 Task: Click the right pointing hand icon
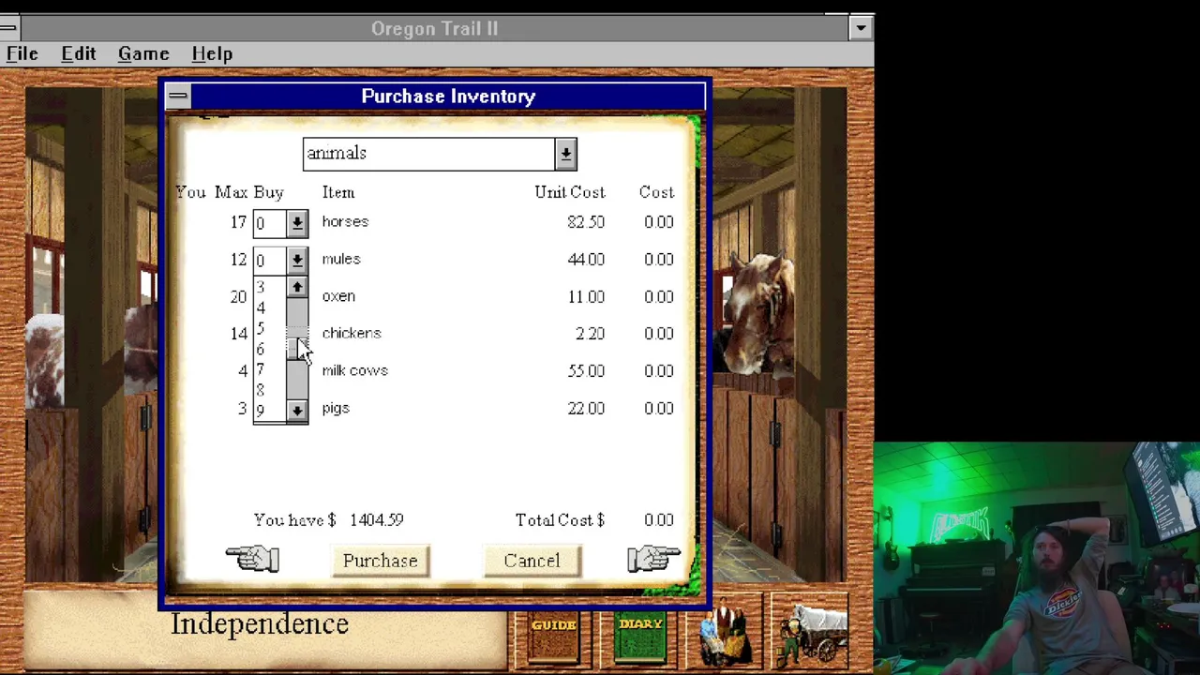click(653, 559)
